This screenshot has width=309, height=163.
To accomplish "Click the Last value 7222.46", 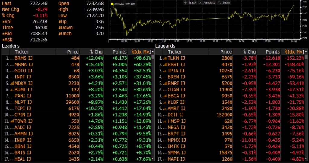I will click(39, 3).
